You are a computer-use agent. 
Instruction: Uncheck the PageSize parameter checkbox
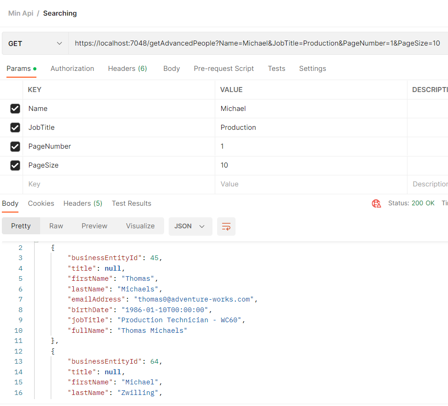point(15,165)
